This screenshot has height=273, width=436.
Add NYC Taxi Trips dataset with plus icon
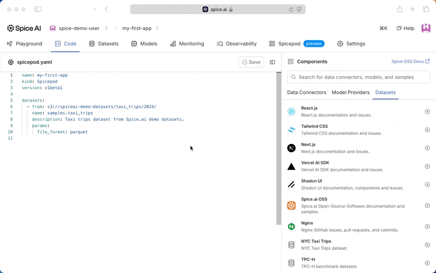pos(427,245)
